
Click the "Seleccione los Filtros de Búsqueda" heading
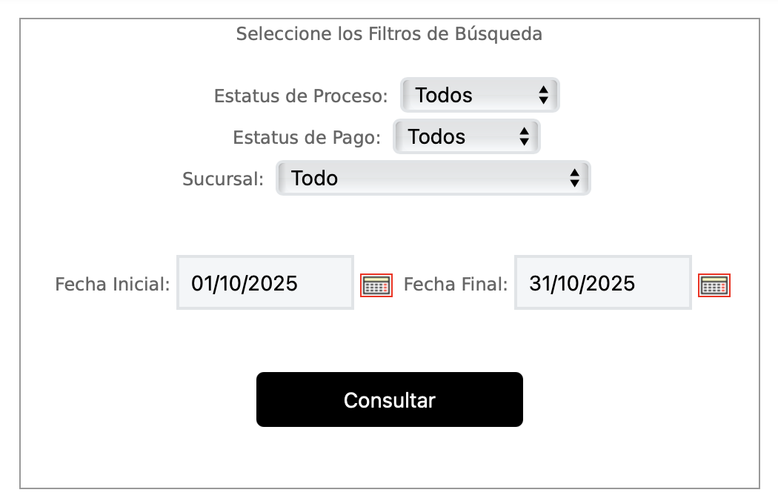tap(389, 34)
